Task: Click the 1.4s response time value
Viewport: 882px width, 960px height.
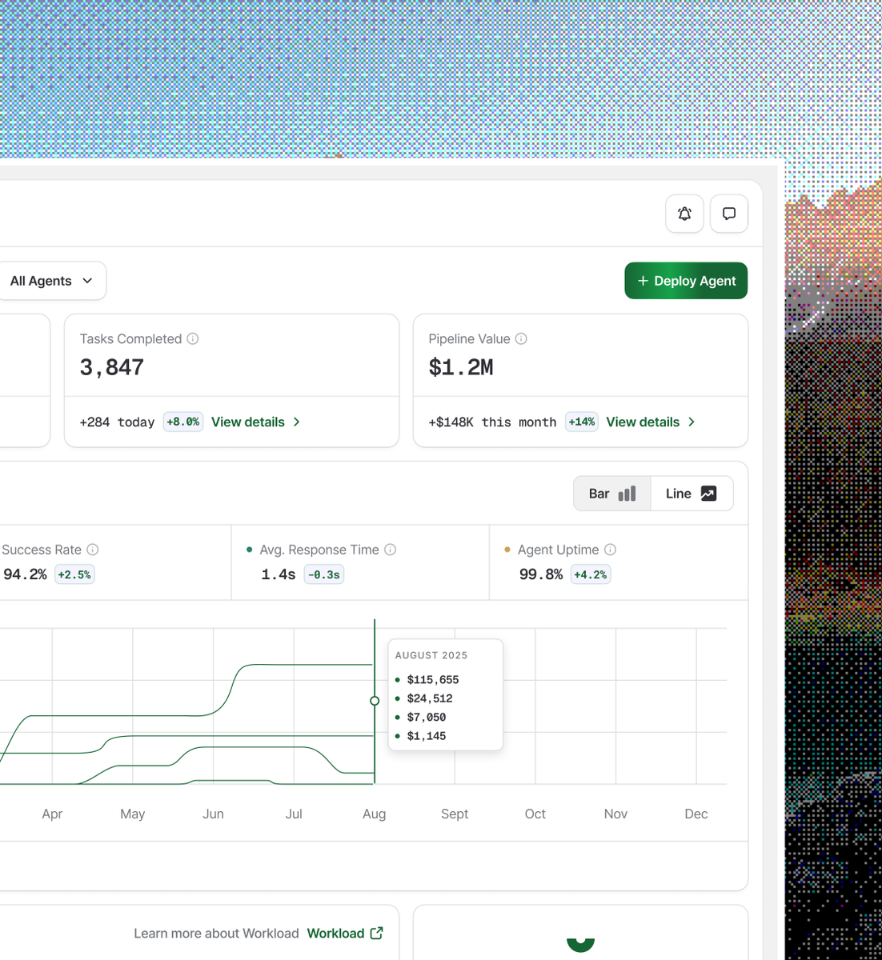Action: coord(279,574)
